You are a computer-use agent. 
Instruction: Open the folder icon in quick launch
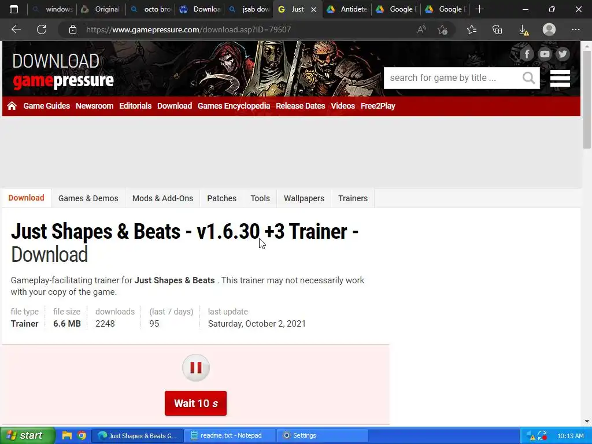(x=67, y=435)
